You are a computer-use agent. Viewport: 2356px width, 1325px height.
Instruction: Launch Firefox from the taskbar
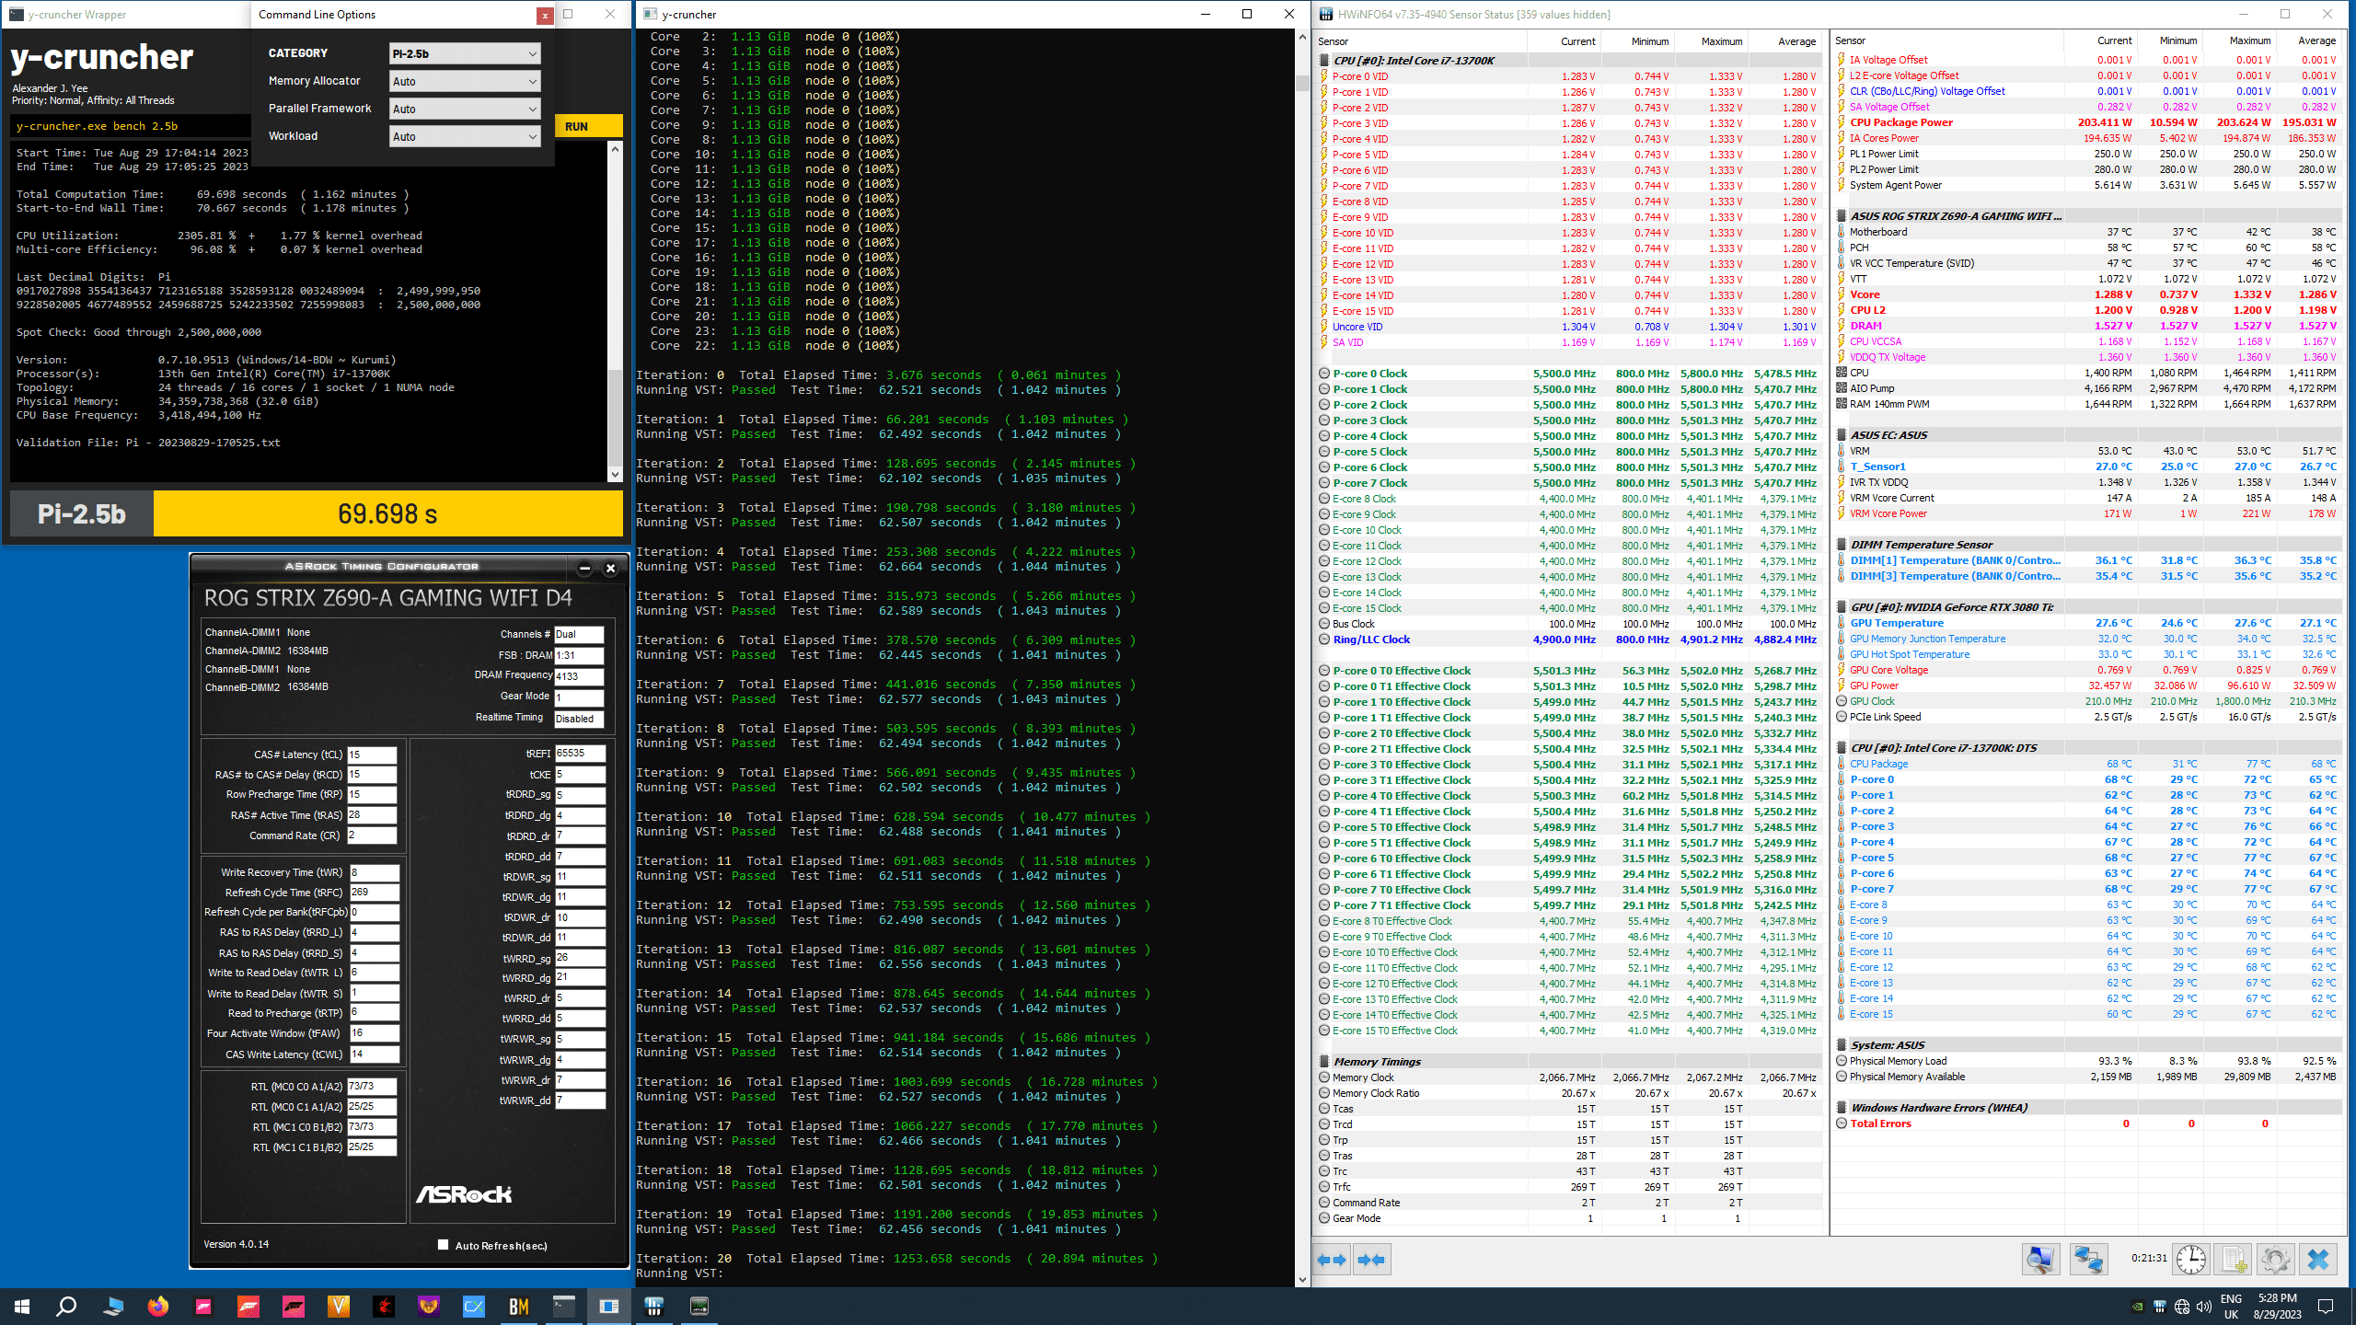(x=158, y=1306)
